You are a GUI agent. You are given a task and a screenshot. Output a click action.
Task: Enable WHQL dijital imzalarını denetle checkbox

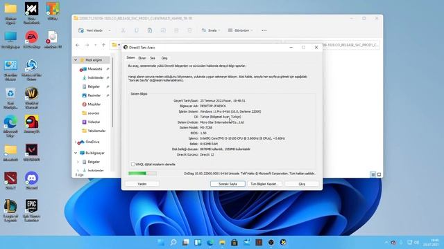click(133, 165)
